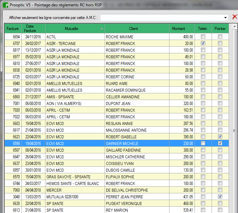Check Pointer for CELLIER AMANDINE row
Screen dimensions: 238x213
220,97
